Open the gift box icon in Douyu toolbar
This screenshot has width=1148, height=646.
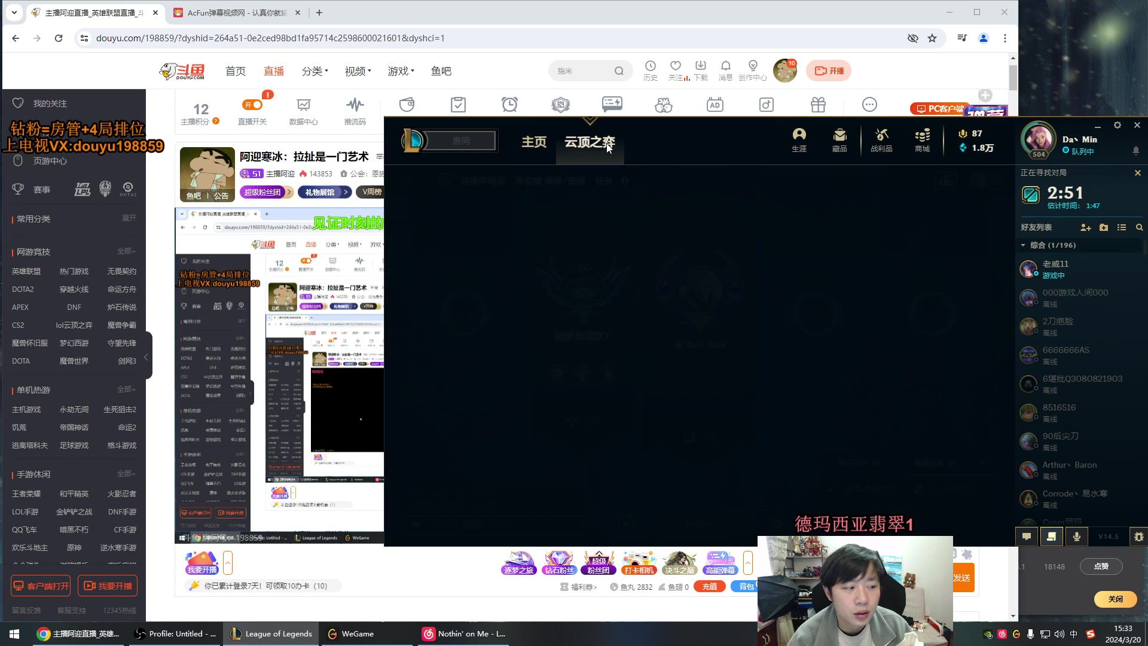(x=817, y=104)
